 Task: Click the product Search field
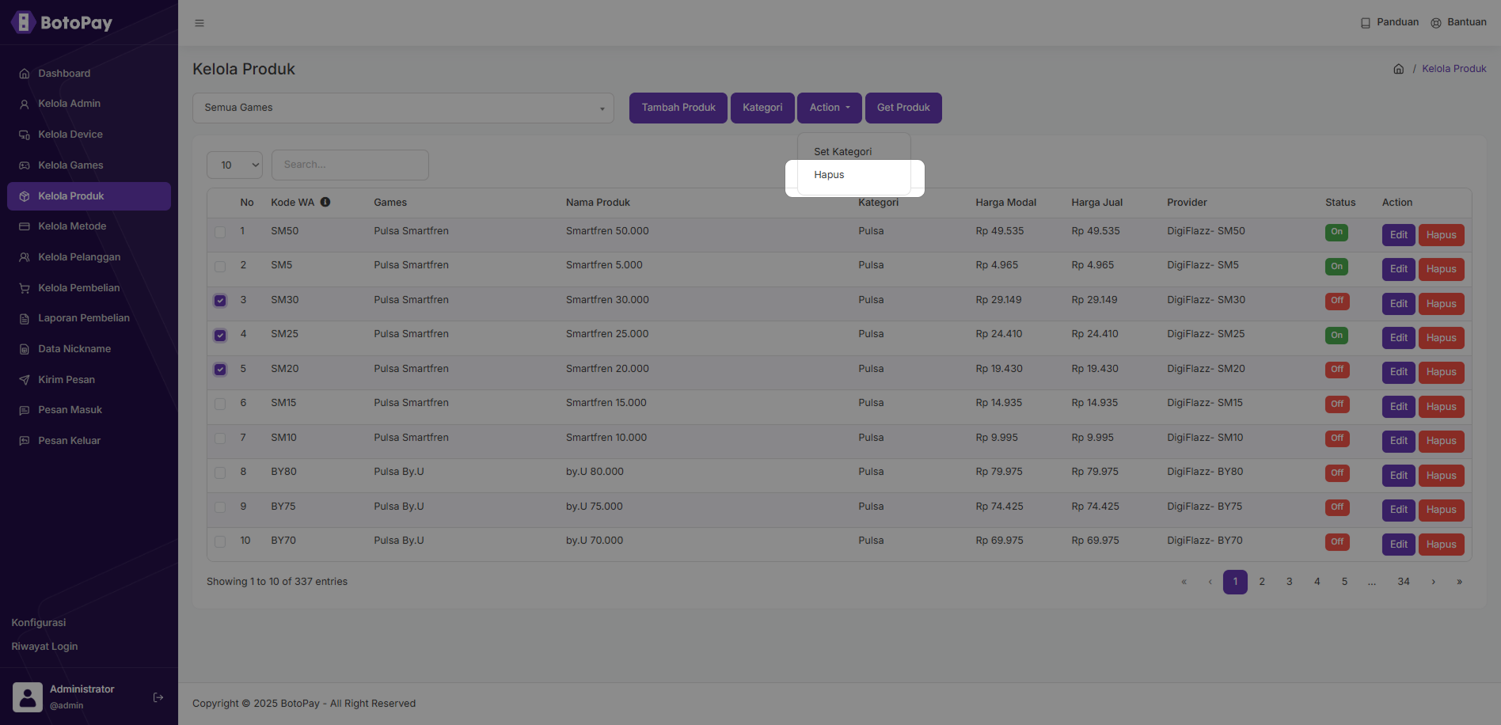pyautogui.click(x=350, y=165)
